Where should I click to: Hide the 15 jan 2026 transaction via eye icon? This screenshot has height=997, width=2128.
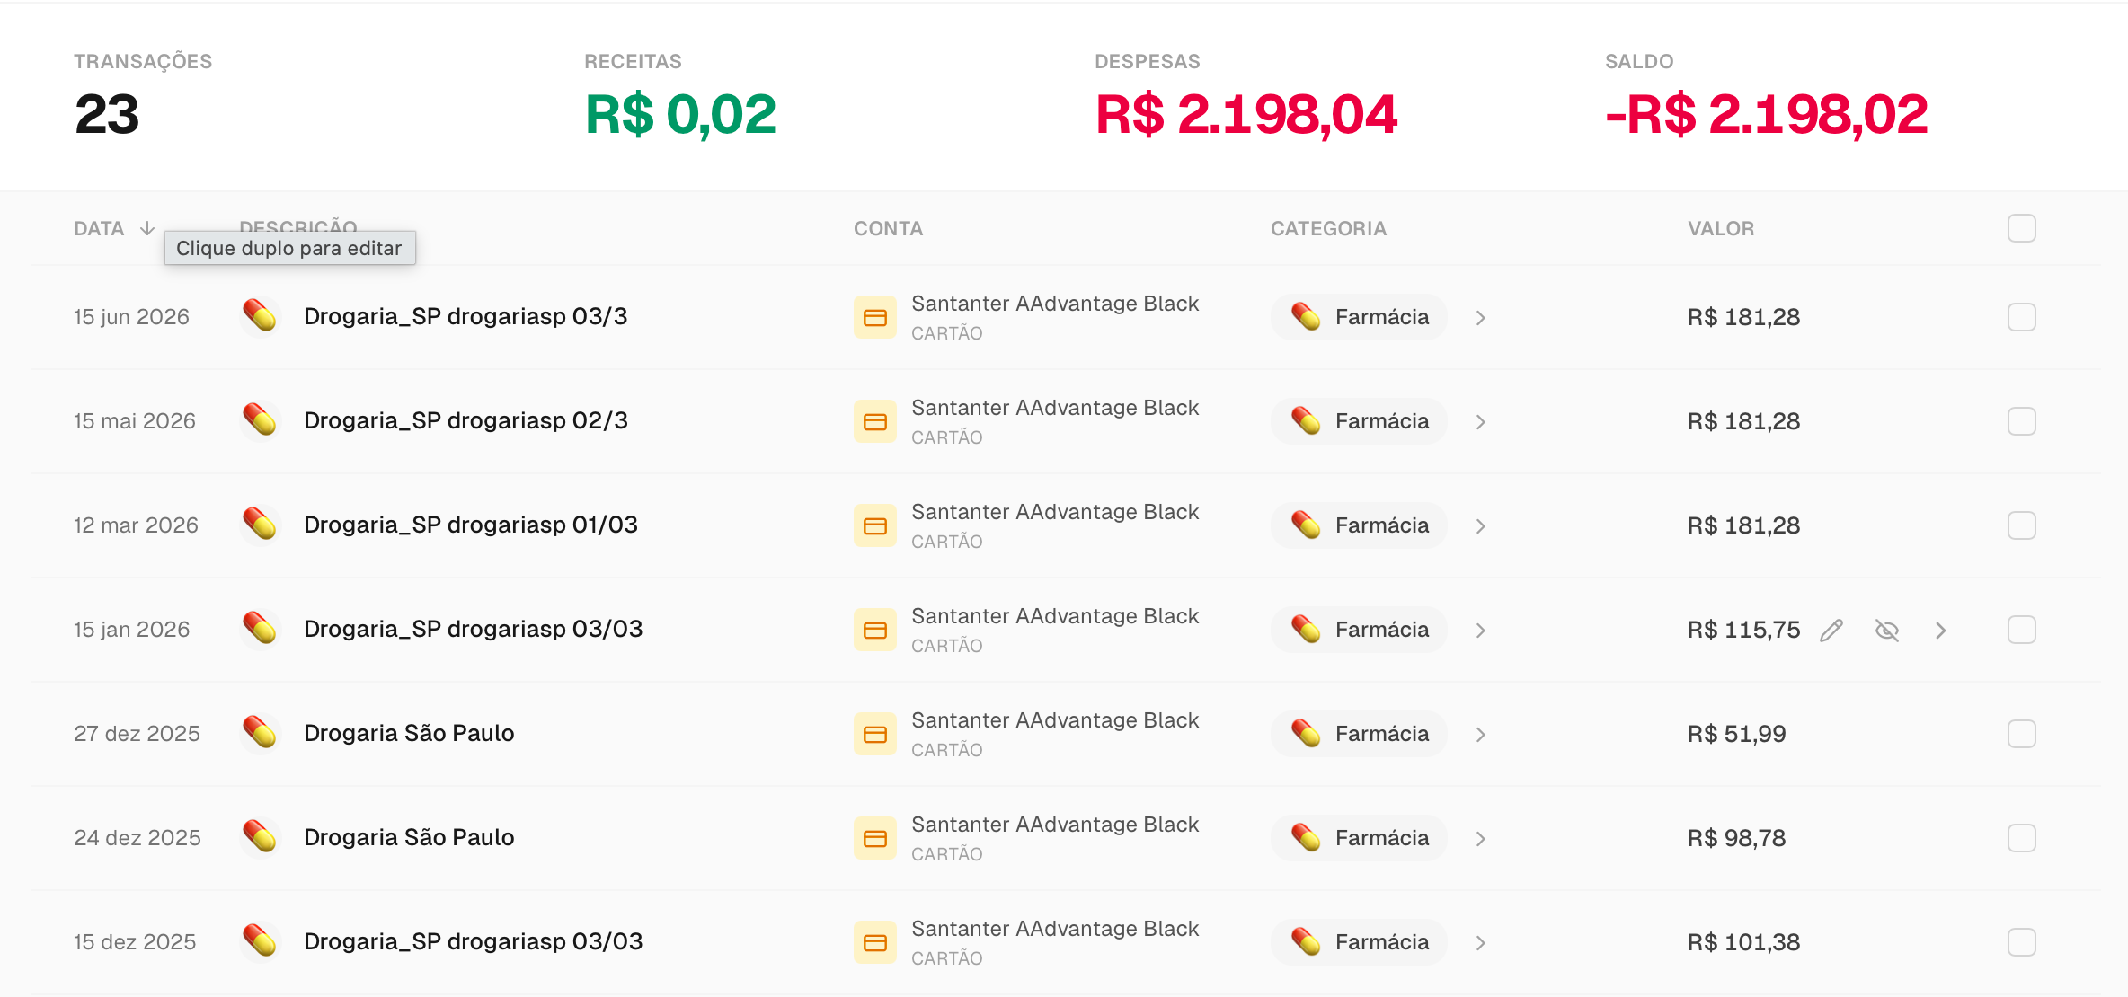point(1887,631)
